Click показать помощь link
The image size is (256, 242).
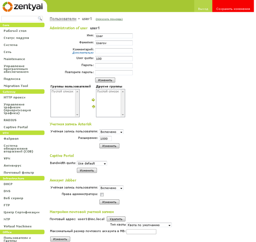pyautogui.click(x=109, y=19)
